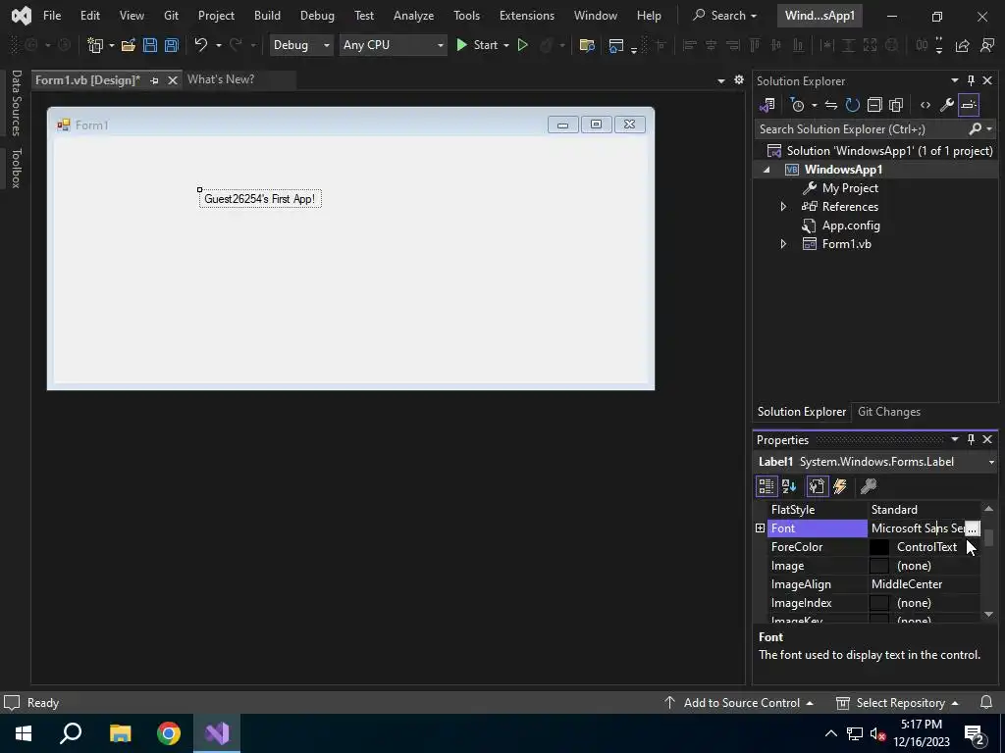Click Start Without Debugging outline play icon
1005x753 pixels.
click(x=523, y=45)
